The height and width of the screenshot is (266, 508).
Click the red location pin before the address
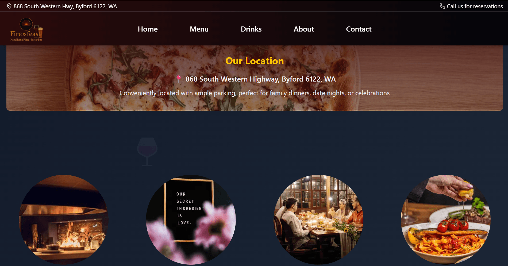pos(179,79)
